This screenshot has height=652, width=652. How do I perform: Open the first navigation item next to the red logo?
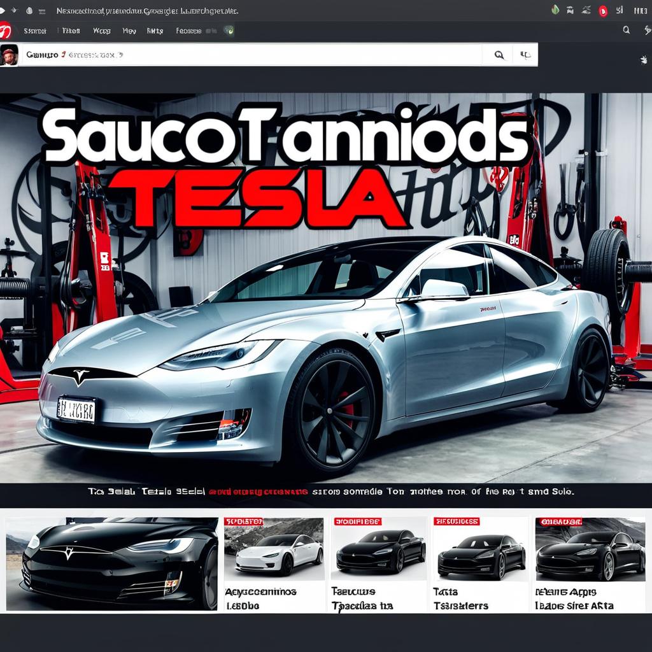[x=35, y=31]
